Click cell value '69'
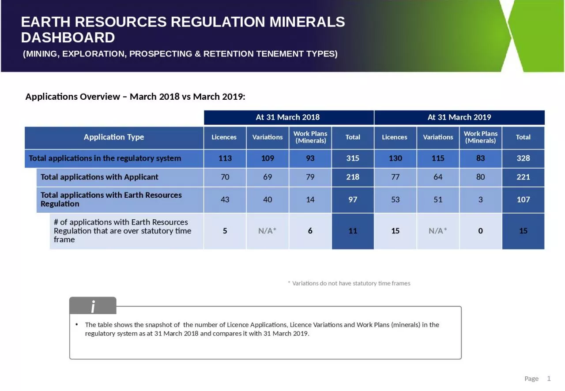The height and width of the screenshot is (391, 565). (267, 177)
